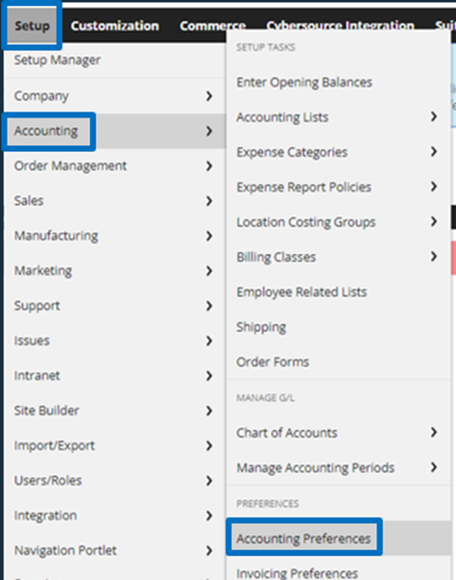
Task: Select Invoicing Preferences
Action: click(298, 572)
